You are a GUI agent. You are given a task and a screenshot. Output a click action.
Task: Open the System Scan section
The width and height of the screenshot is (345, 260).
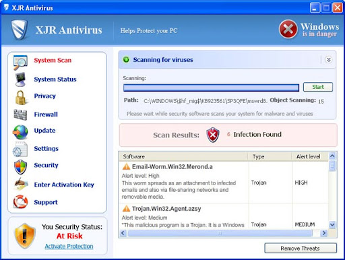point(53,61)
